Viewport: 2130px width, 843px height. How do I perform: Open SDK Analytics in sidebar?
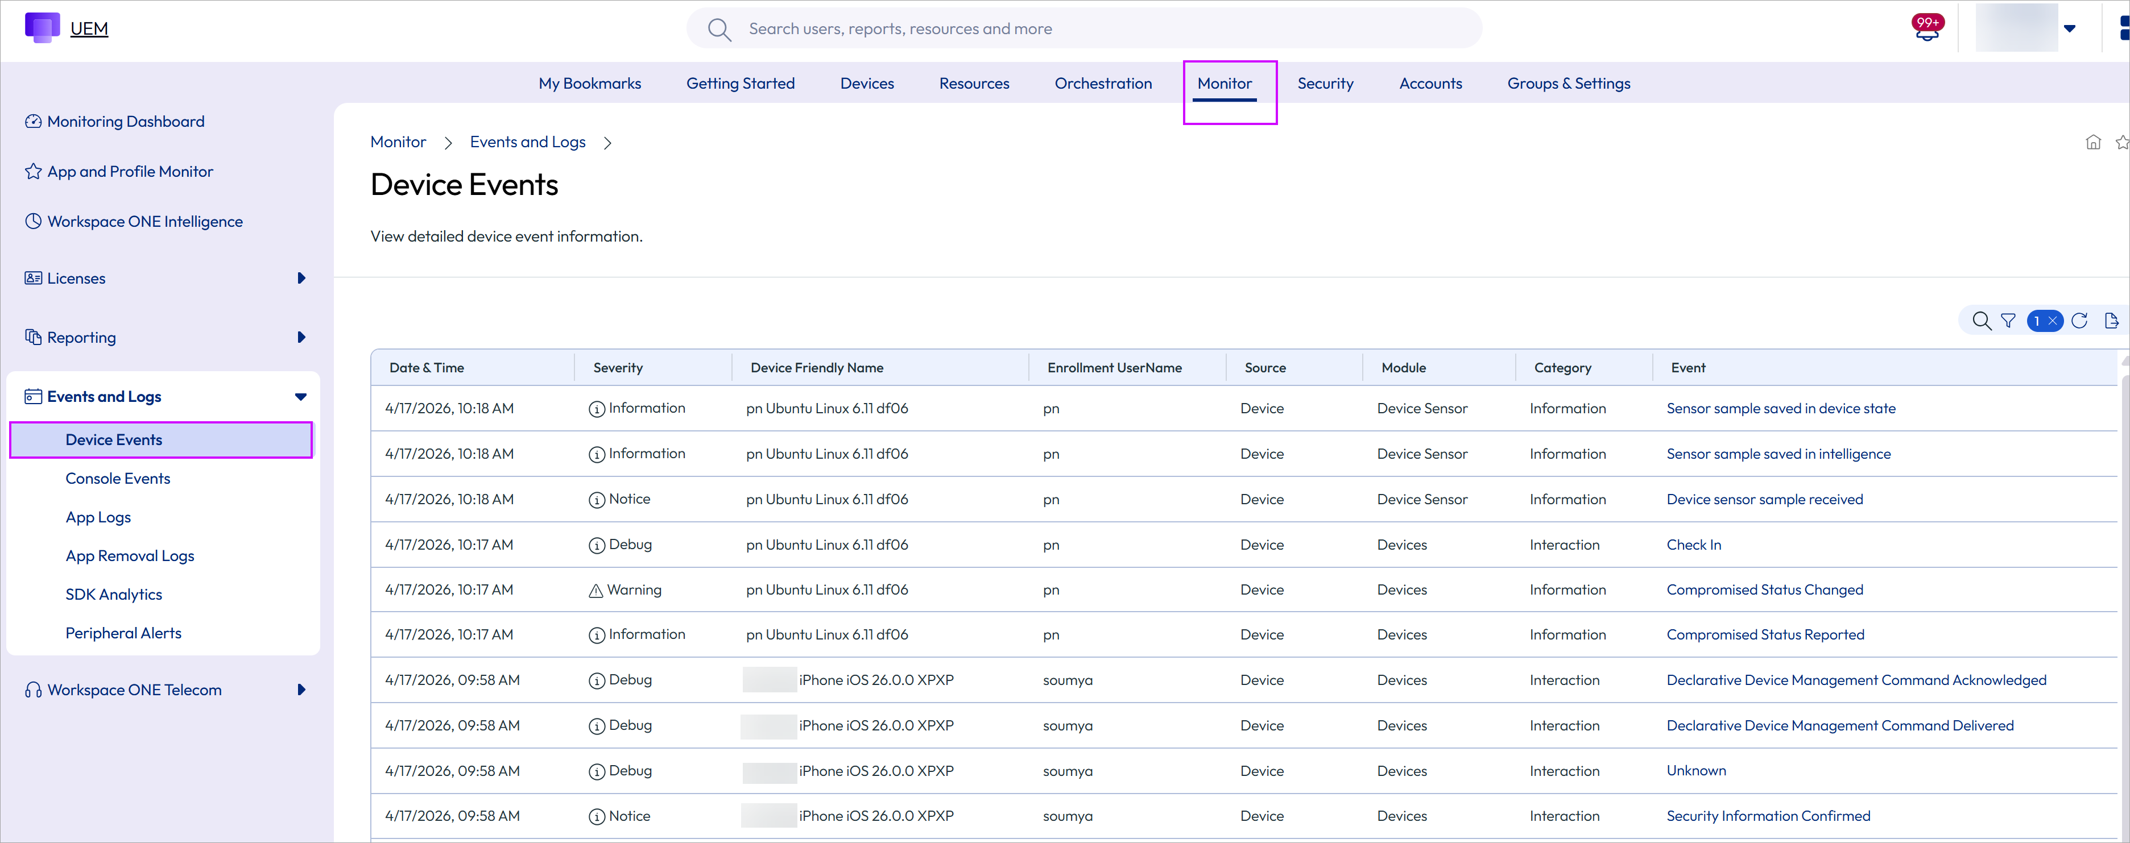(113, 594)
